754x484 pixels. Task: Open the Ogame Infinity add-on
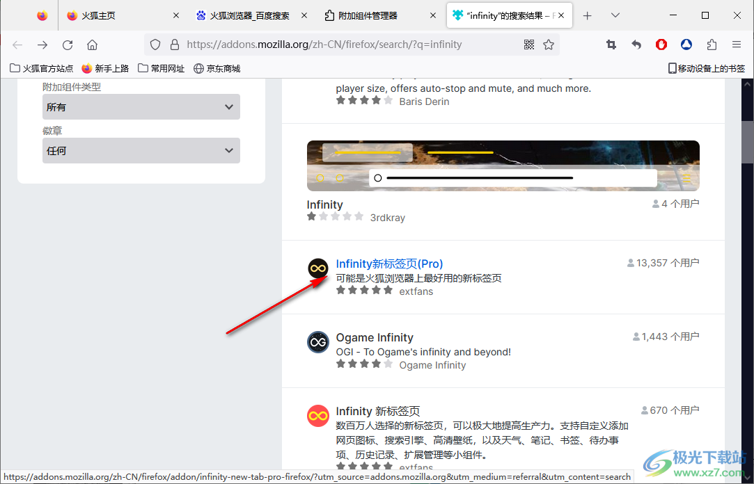pyautogui.click(x=374, y=337)
